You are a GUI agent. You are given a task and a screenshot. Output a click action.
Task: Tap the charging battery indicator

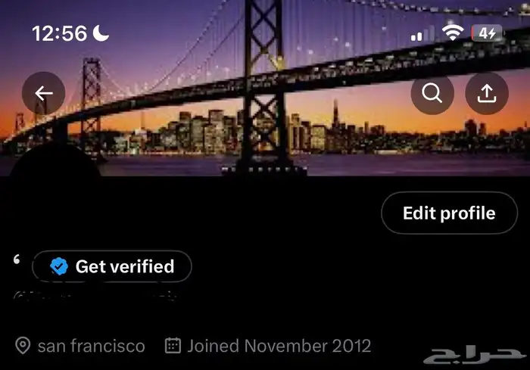coord(487,33)
